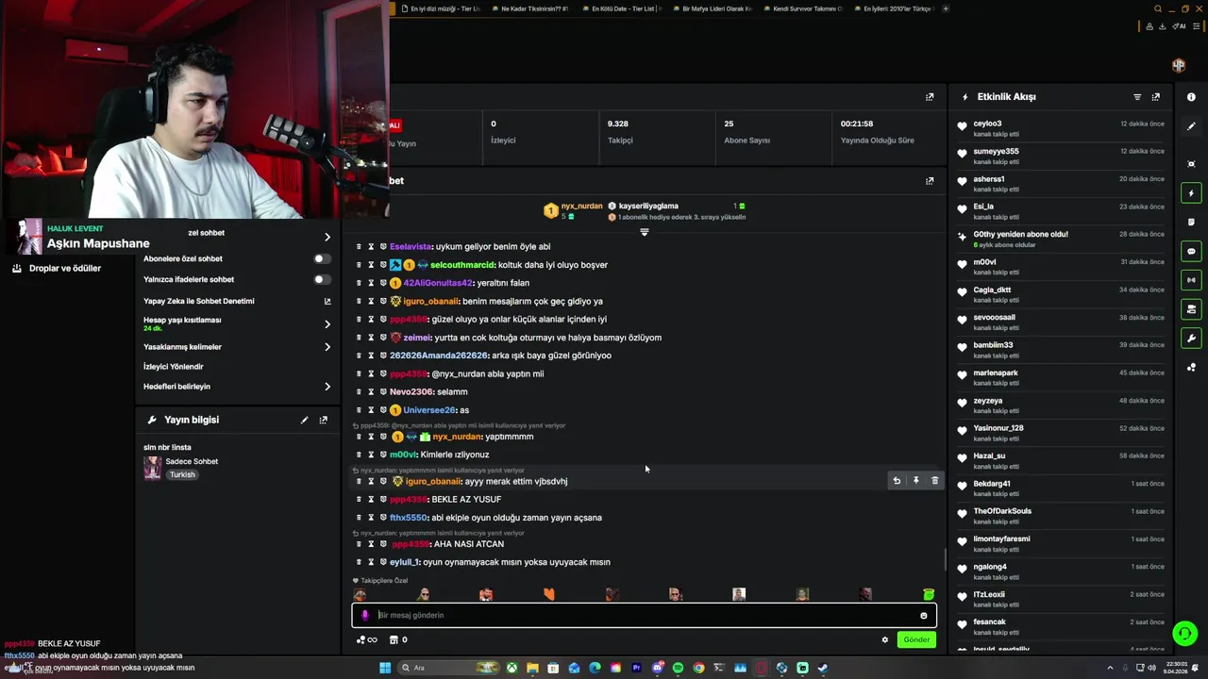Click the chat scrollbar thumb

[x=946, y=560]
